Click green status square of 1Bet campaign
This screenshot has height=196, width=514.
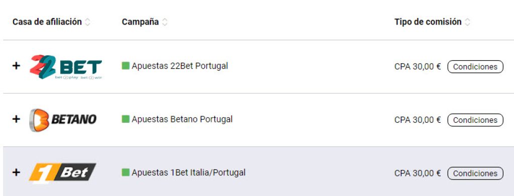125,172
